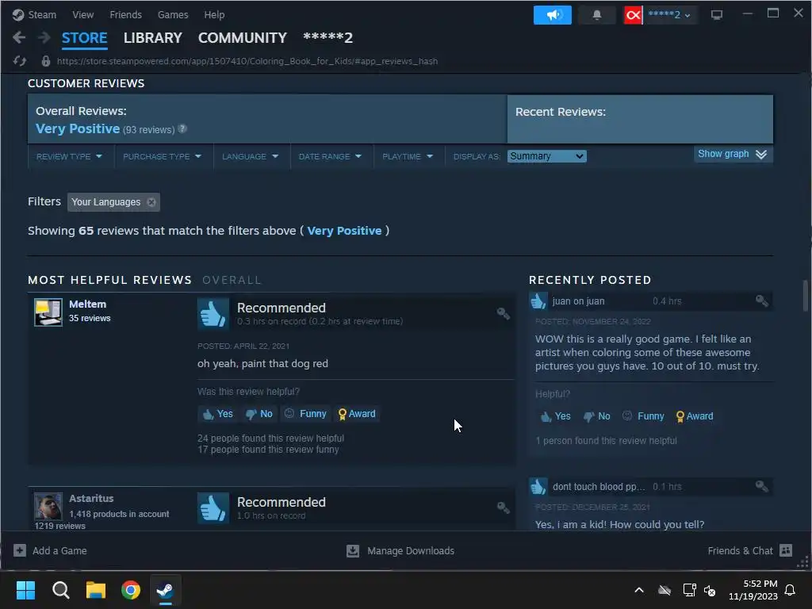Open the Friends menu
The width and height of the screenshot is (812, 609).
pos(126,14)
